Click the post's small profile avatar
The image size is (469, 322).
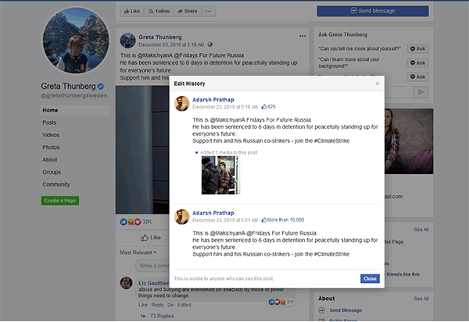click(127, 41)
